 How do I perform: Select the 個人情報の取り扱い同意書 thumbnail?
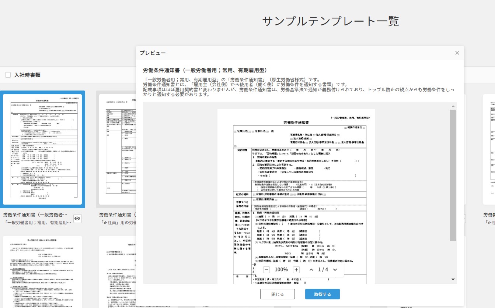pyautogui.click(x=43, y=272)
